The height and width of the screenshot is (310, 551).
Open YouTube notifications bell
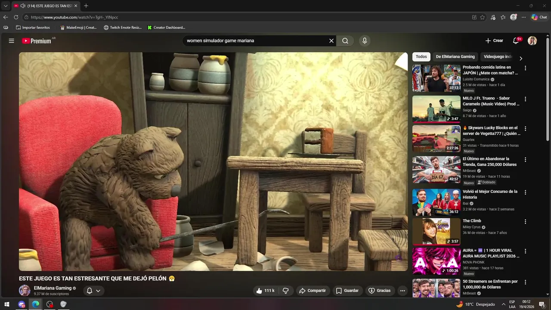[x=516, y=41]
